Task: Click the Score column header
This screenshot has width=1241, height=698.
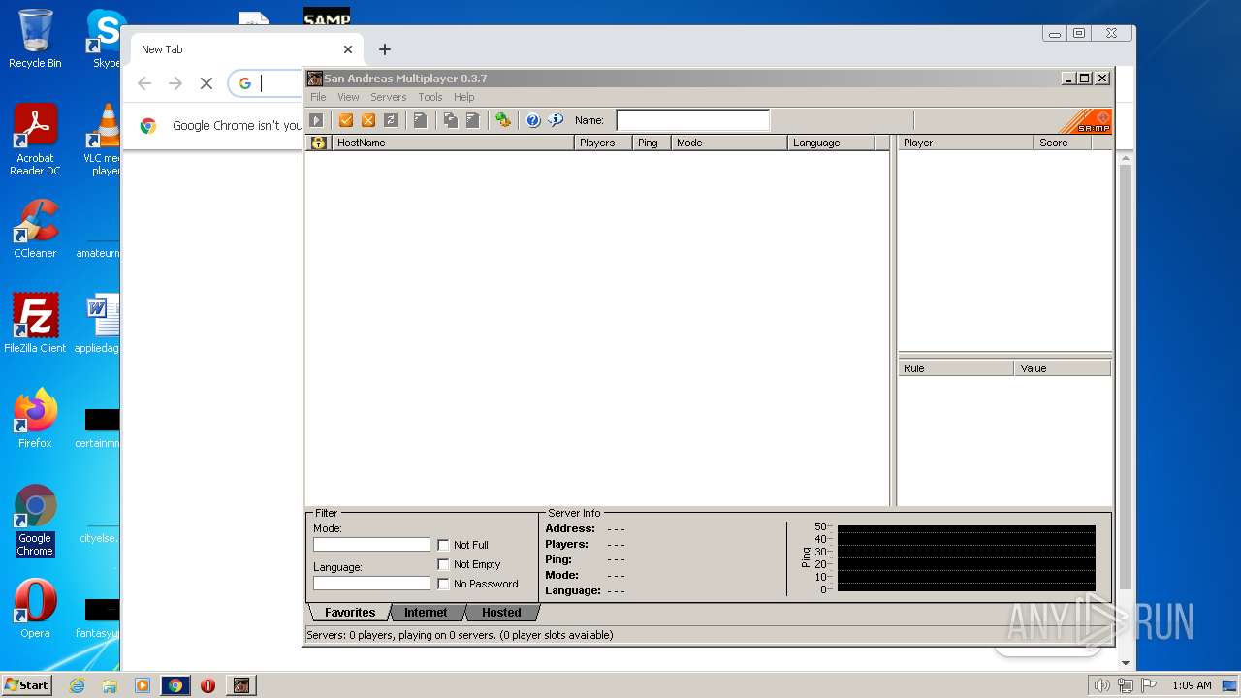Action: click(x=1063, y=143)
